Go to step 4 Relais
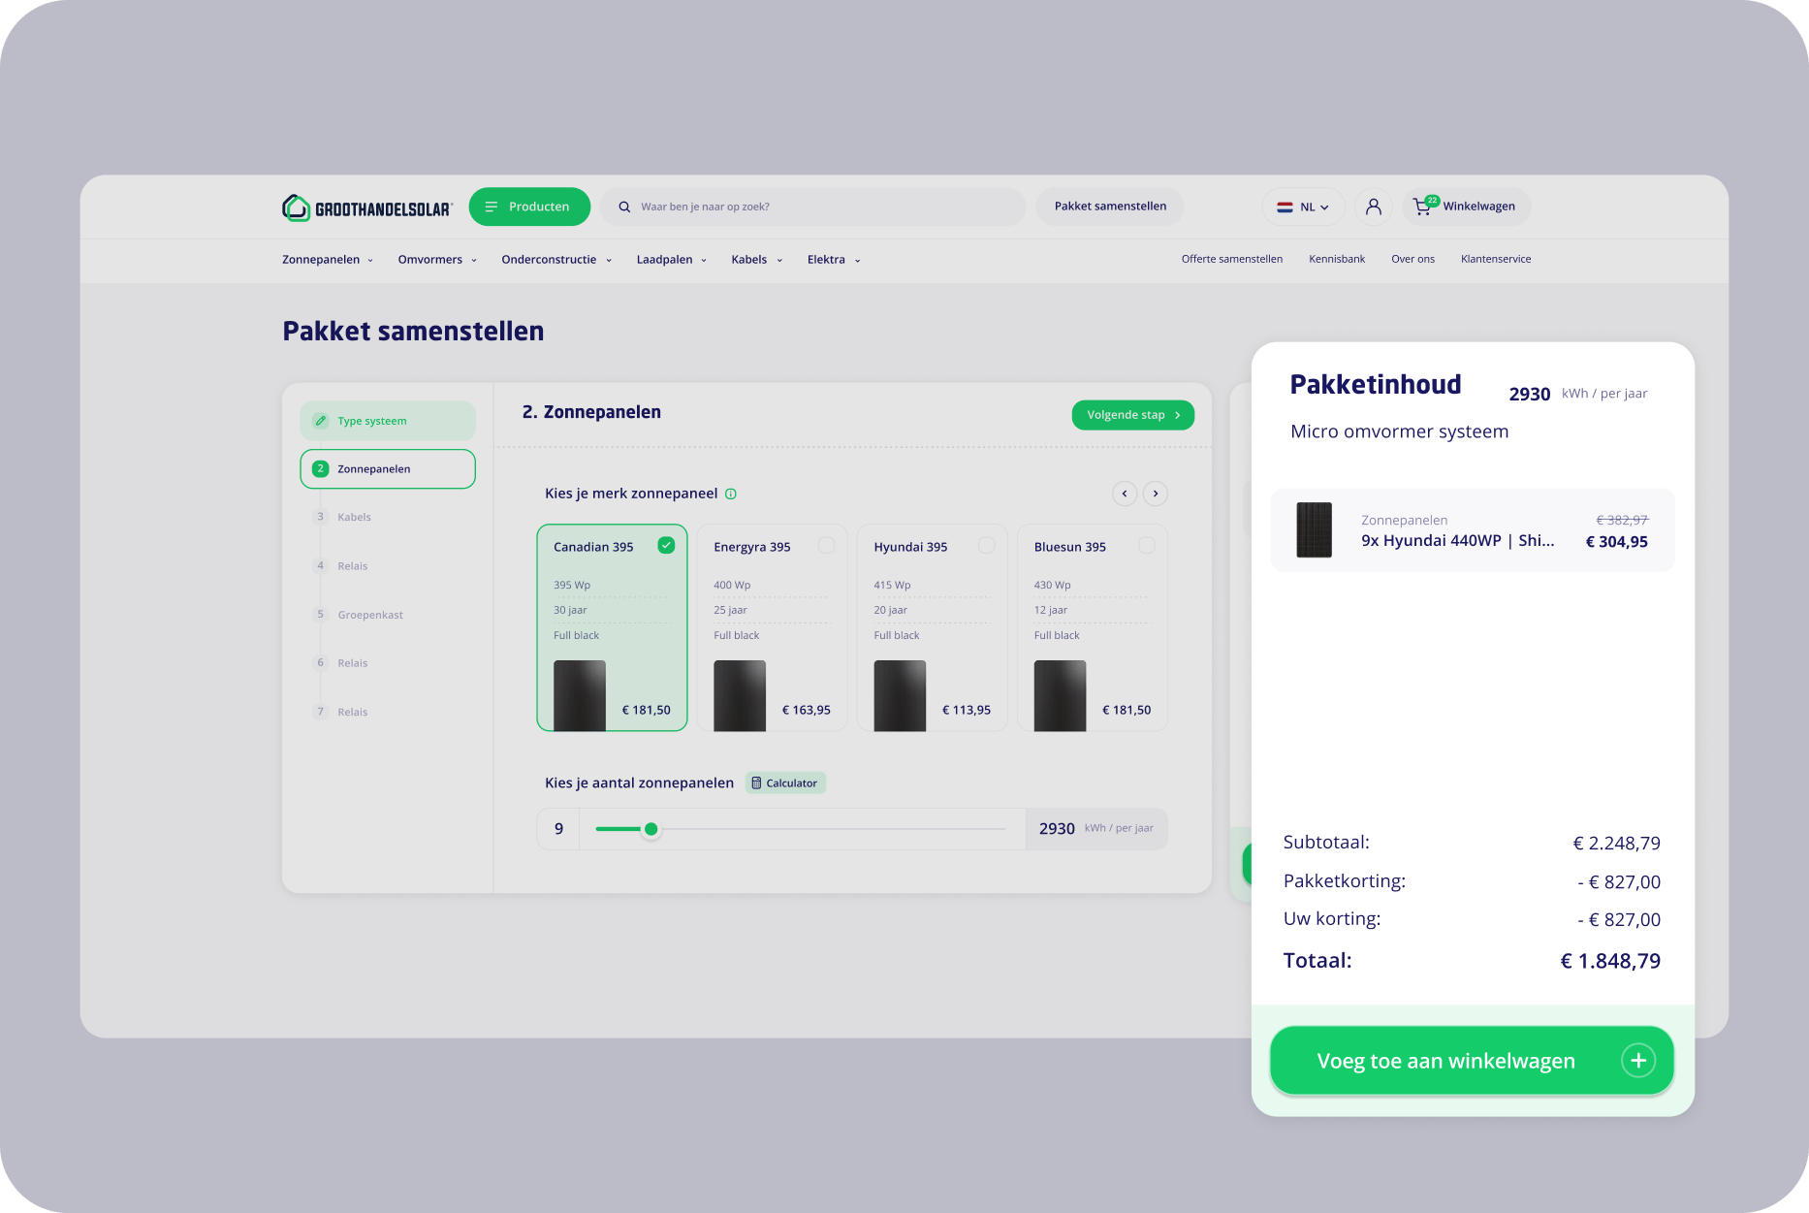This screenshot has width=1809, height=1213. (x=340, y=566)
